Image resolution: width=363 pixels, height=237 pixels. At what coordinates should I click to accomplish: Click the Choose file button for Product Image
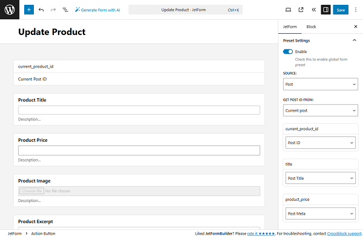point(31,191)
